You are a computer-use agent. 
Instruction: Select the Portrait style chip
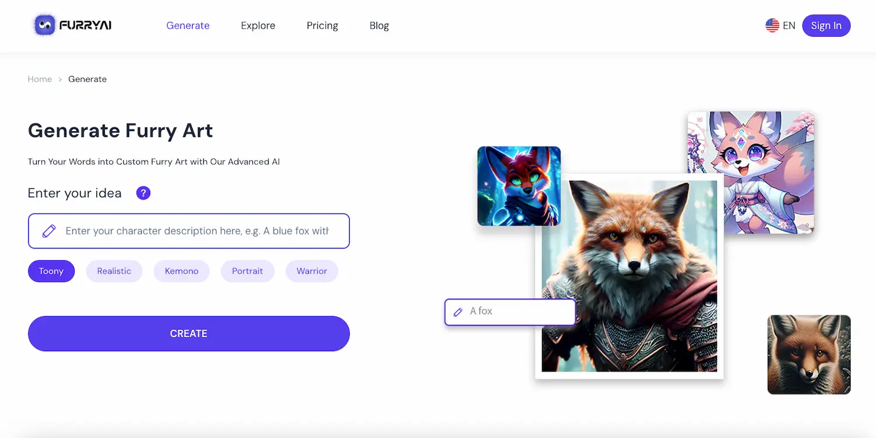248,271
